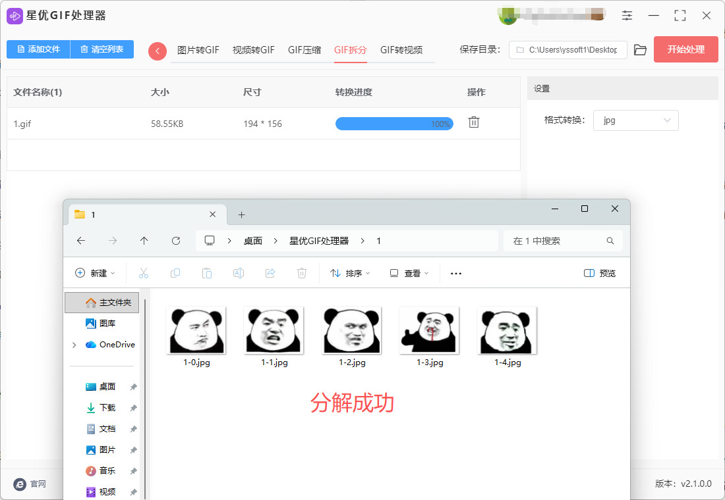Toggle fullscreen for 星优GIF处理器 window
Viewport: 725px width, 500px height.
tap(680, 15)
